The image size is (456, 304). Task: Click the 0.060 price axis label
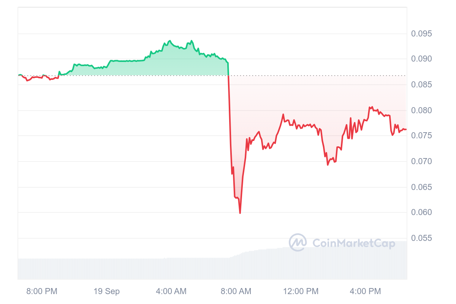(421, 212)
